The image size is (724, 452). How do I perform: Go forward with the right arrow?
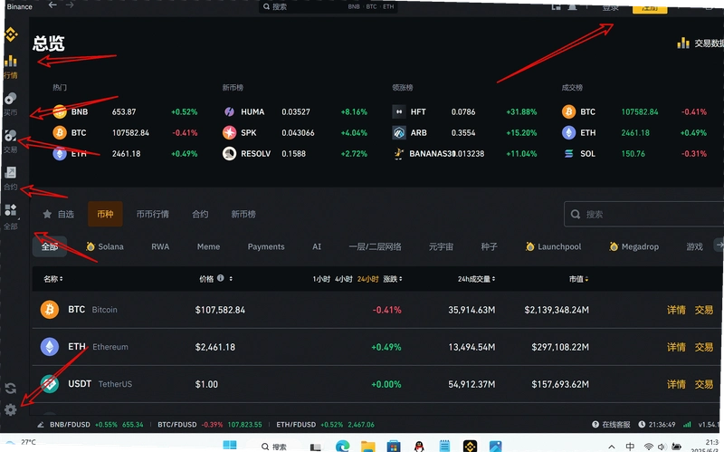pos(70,5)
